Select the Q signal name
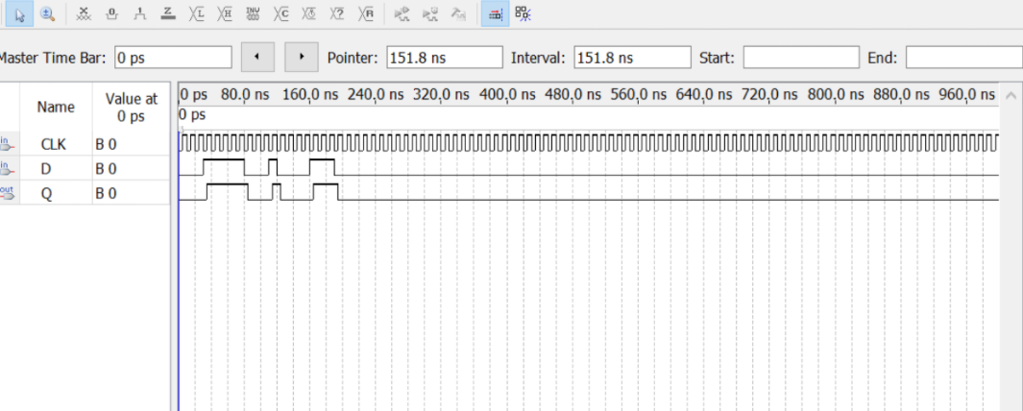 [47, 194]
